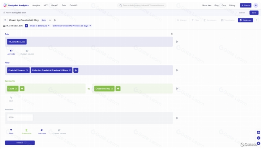Delete the Collection Created At chip in Filter section
Screen dimensions: 264x150
pyautogui.click(x=70, y=70)
